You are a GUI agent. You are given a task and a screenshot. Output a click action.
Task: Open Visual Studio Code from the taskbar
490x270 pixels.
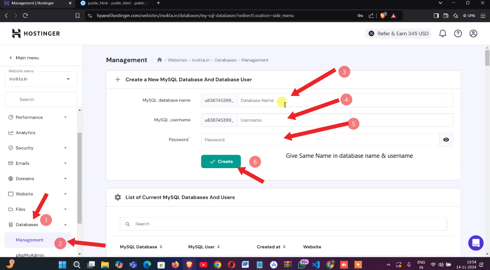click(316, 264)
